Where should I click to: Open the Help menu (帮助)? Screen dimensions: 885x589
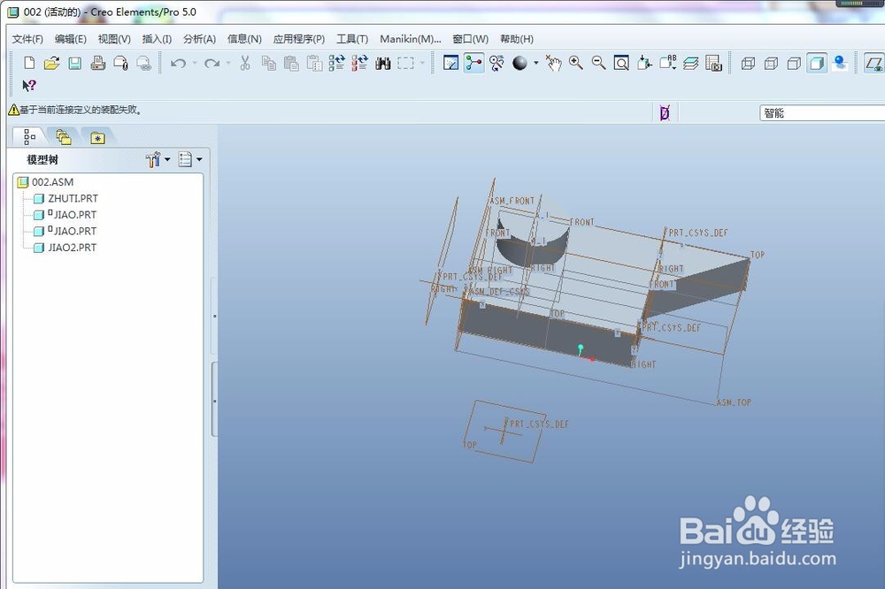pyautogui.click(x=517, y=39)
